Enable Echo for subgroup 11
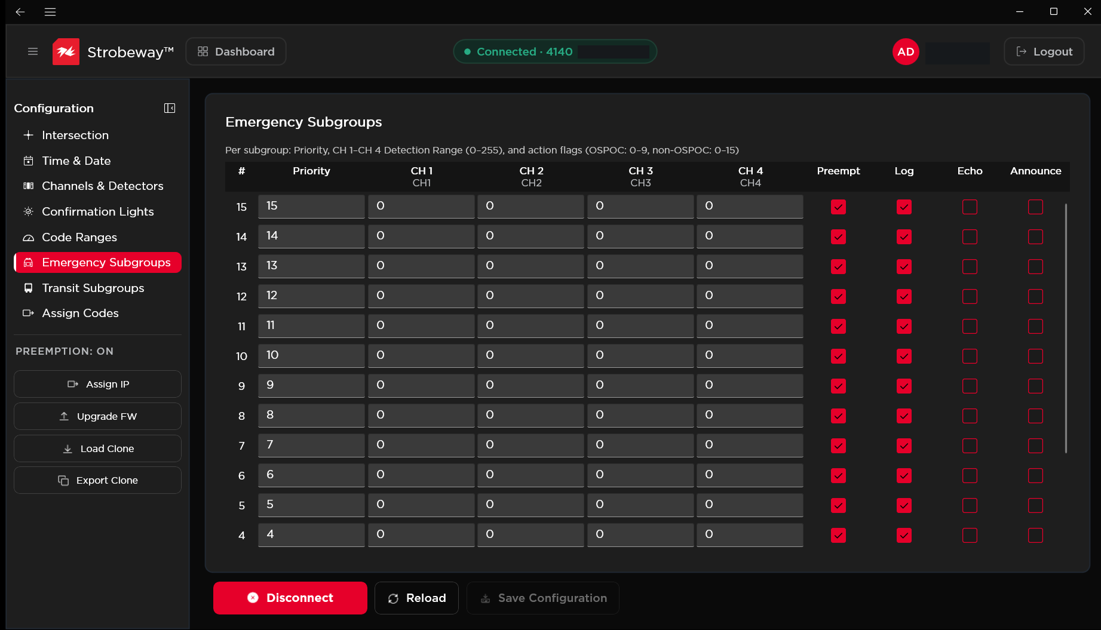This screenshot has width=1101, height=630. (x=970, y=326)
